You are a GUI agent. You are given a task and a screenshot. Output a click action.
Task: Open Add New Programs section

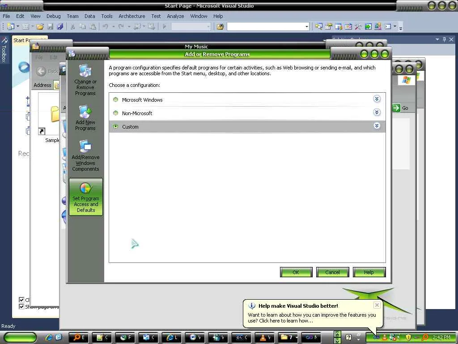pyautogui.click(x=85, y=118)
